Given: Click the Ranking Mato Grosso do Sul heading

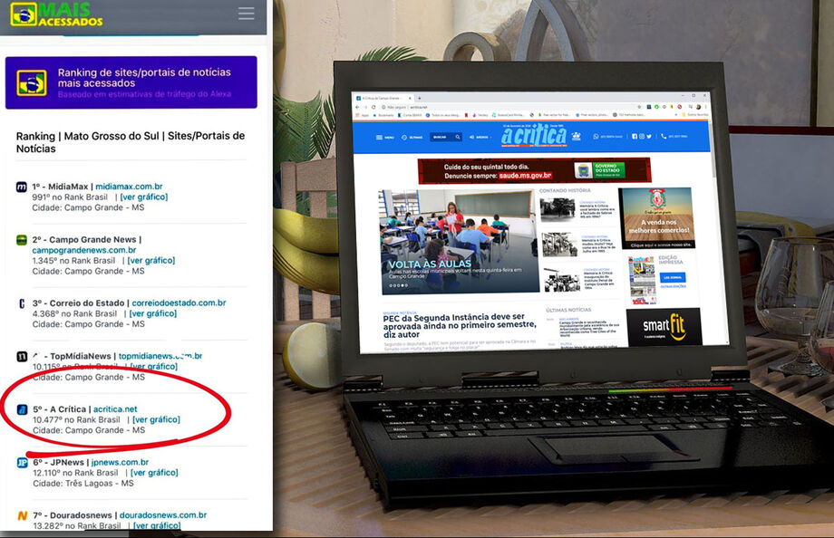Looking at the screenshot, I should click(131, 142).
